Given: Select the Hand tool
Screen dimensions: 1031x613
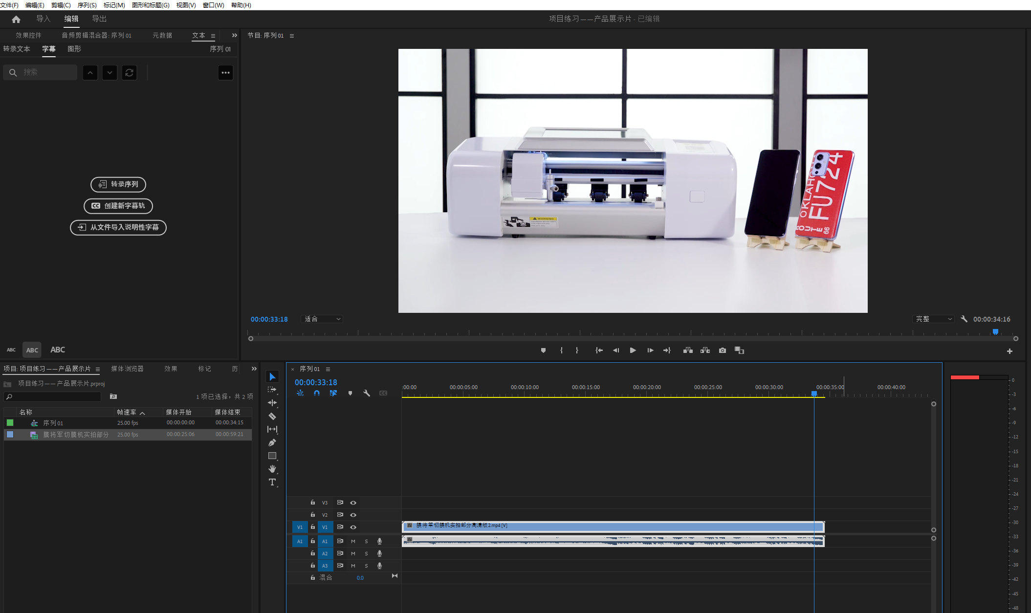Looking at the screenshot, I should pos(272,469).
